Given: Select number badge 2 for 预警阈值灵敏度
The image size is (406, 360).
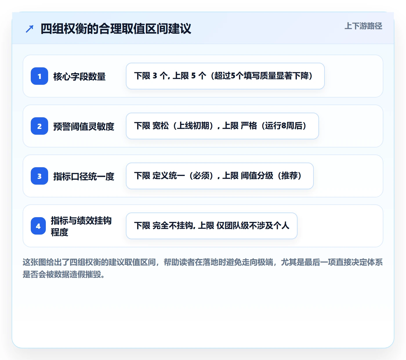Looking at the screenshot, I should pyautogui.click(x=39, y=126).
